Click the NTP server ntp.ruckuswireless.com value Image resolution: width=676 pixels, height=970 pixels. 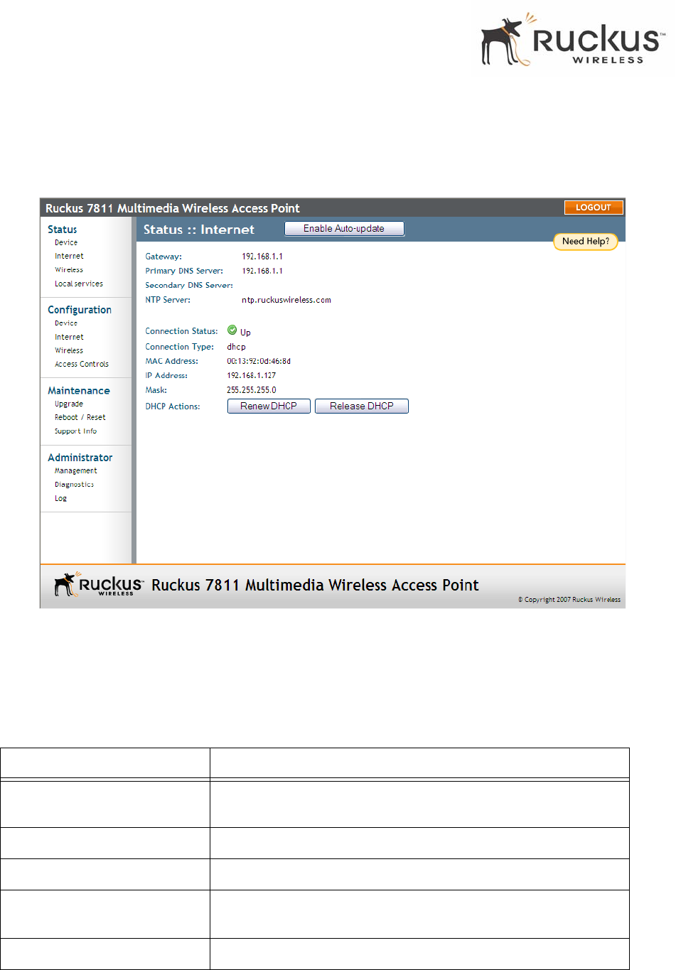(286, 300)
